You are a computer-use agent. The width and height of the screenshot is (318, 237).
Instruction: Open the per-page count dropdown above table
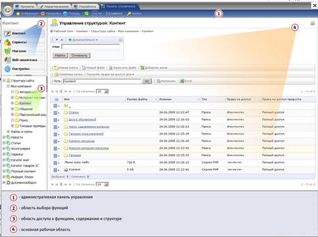pyautogui.click(x=102, y=91)
